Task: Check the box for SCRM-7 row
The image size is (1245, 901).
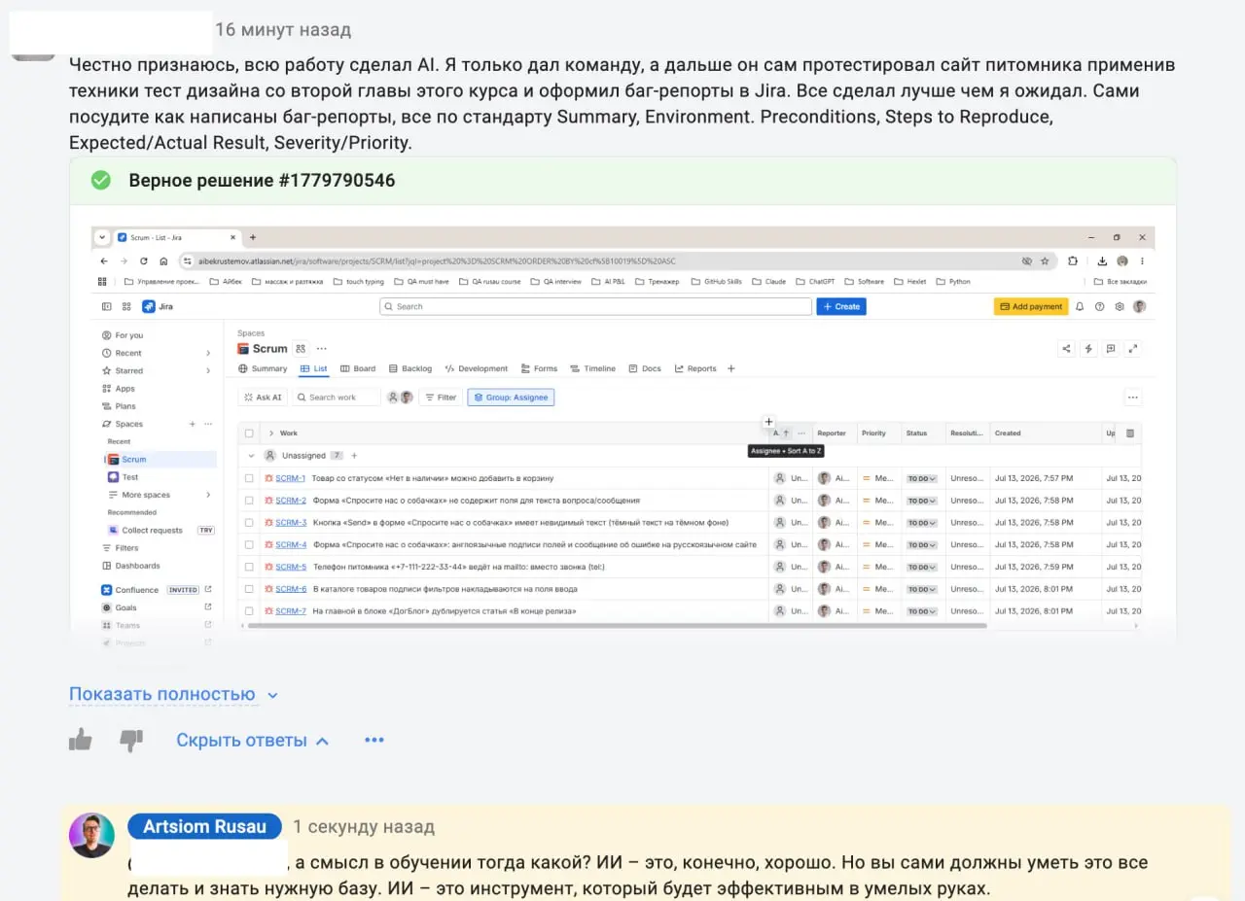Action: 249,611
